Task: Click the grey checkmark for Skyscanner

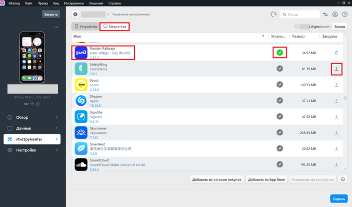Action: tap(280, 132)
